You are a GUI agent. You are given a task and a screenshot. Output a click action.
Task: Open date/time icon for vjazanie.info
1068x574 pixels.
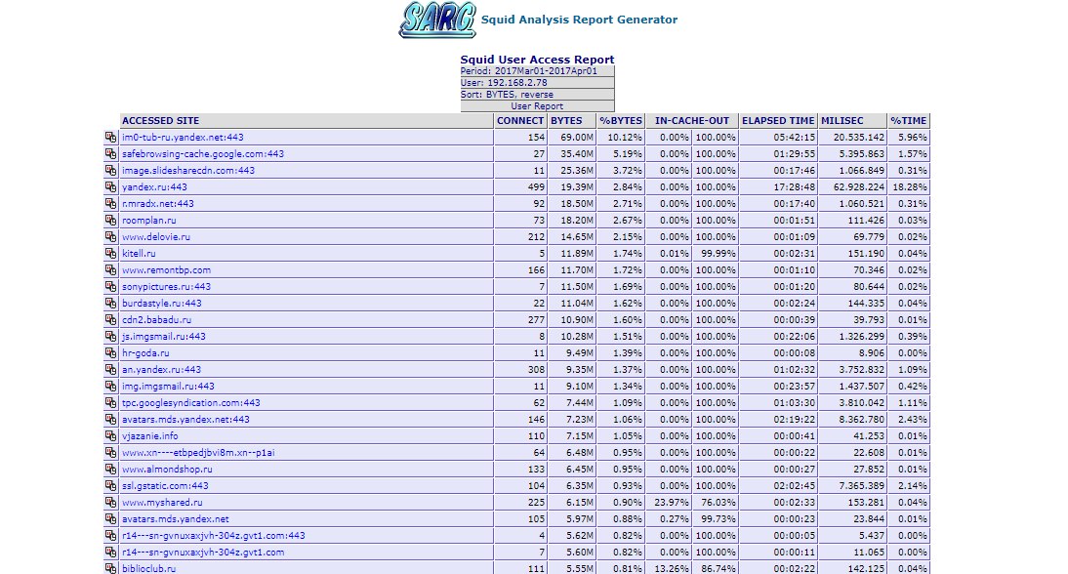click(x=110, y=435)
